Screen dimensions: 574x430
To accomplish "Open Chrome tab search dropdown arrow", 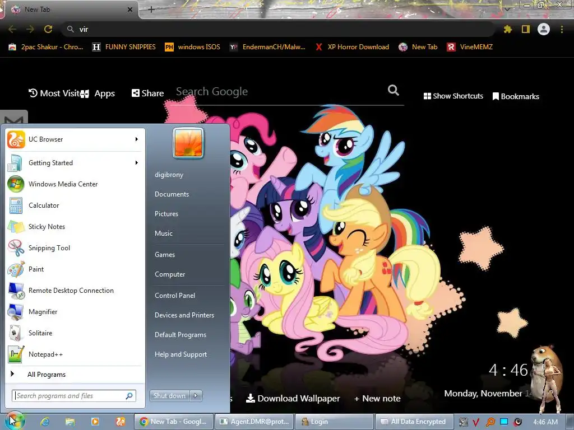I will [x=507, y=9].
